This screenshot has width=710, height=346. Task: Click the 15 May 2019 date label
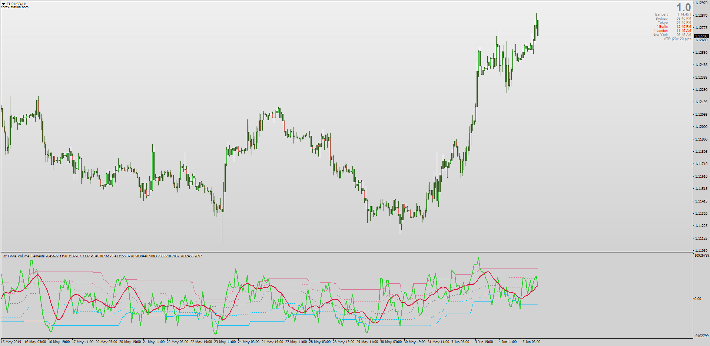coord(11,342)
